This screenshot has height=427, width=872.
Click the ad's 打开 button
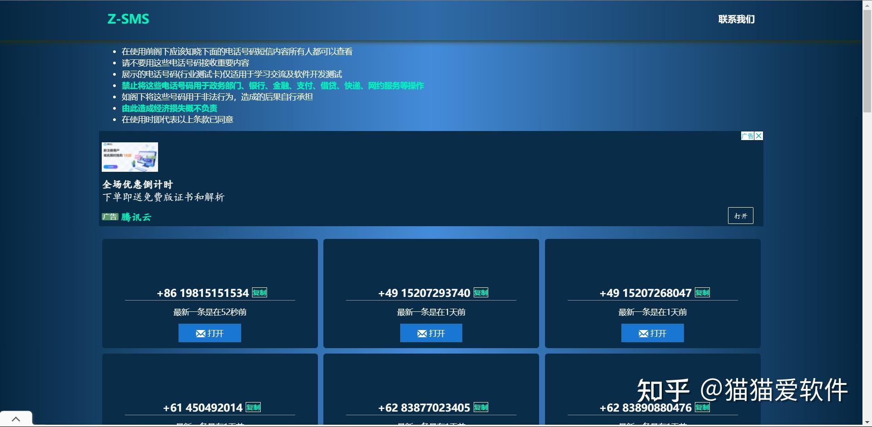click(741, 216)
